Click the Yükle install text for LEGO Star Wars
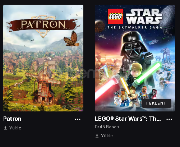Image resolution: width=180 pixels, height=147 pixels. (107, 136)
